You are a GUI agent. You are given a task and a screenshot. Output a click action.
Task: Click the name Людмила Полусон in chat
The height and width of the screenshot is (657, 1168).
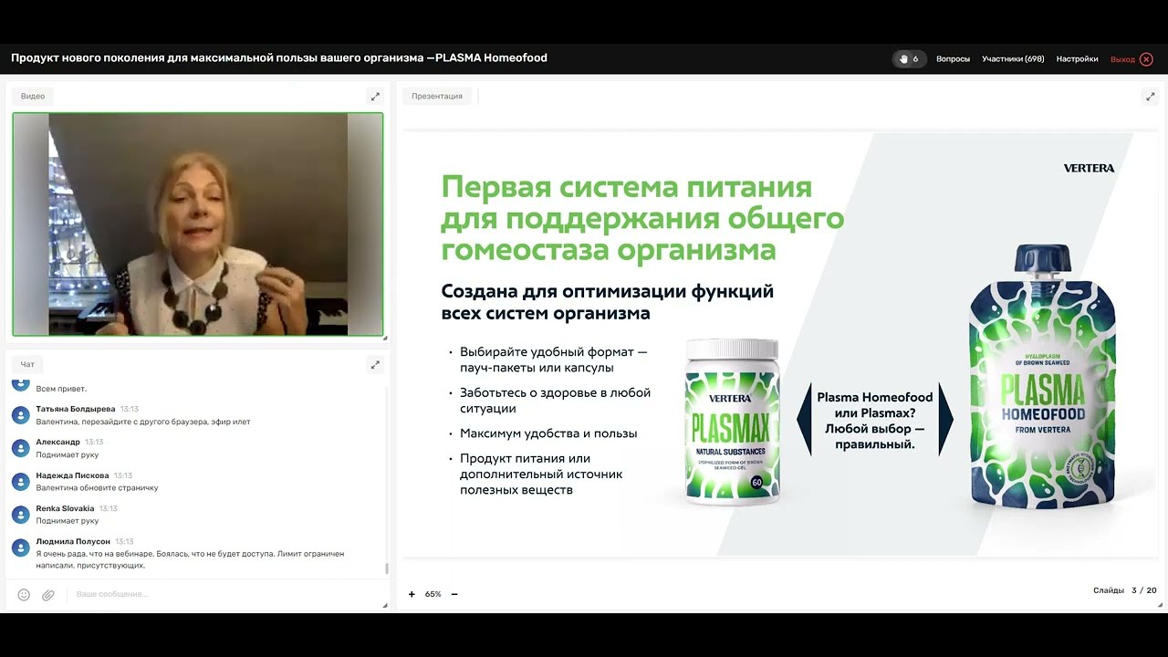click(74, 541)
